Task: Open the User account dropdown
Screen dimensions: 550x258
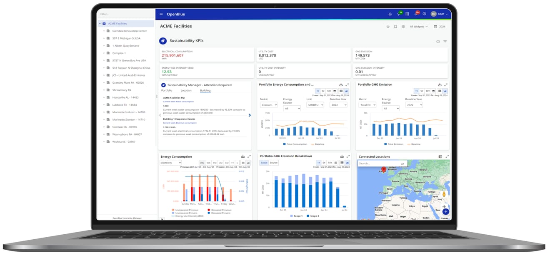Action: point(439,14)
